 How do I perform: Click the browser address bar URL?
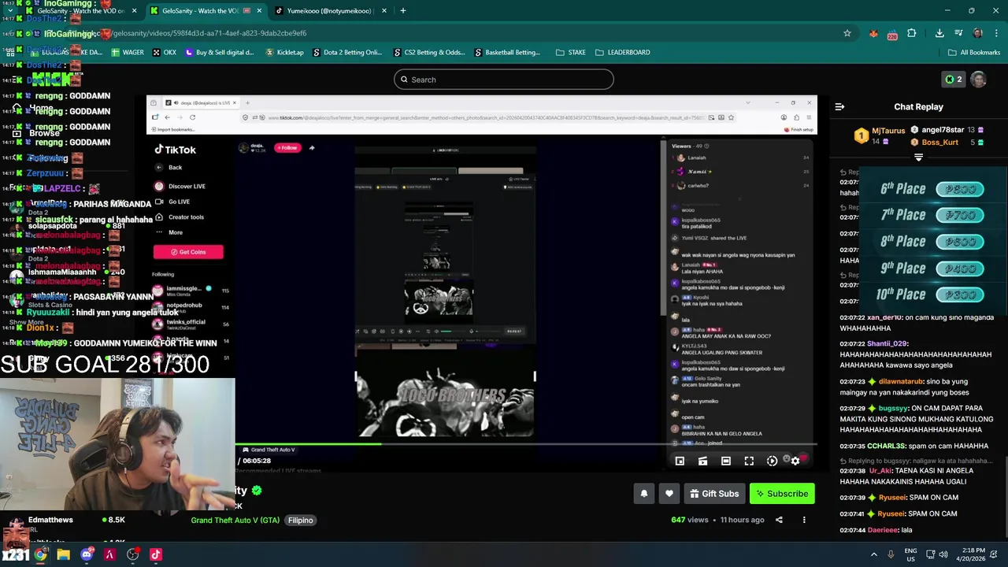[209, 33]
